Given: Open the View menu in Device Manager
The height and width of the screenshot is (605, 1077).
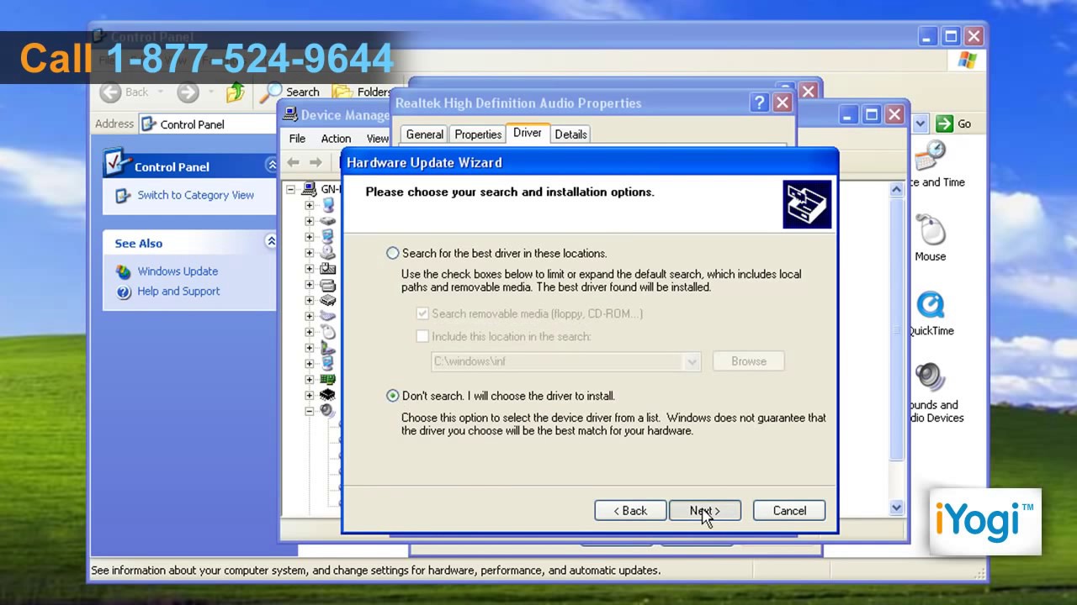Looking at the screenshot, I should [377, 139].
